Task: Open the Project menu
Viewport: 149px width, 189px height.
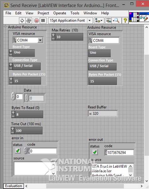Action: [x=43, y=13]
